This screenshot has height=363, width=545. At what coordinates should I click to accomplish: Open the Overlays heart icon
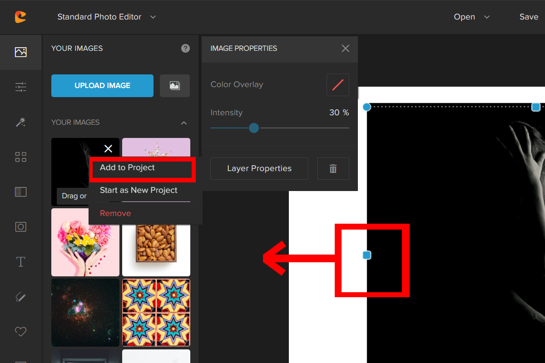coord(20,332)
